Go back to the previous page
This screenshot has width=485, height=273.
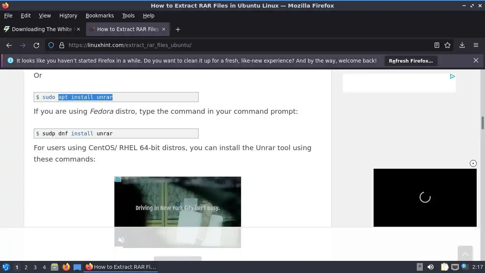point(9,45)
